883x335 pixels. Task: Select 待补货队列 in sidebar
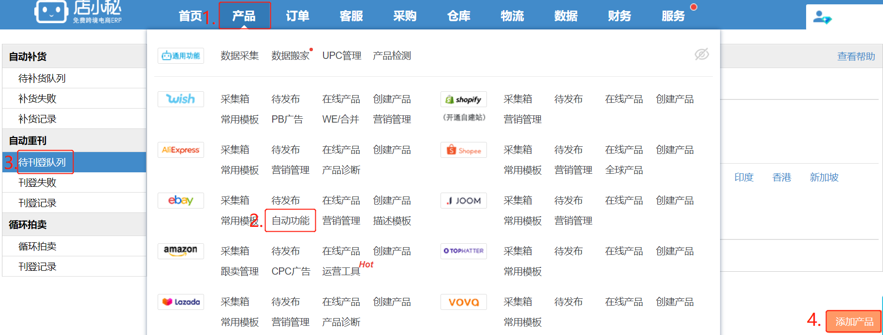pos(74,78)
